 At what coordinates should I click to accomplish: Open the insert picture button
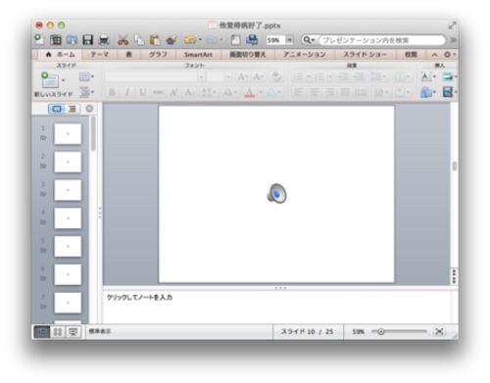click(x=449, y=76)
